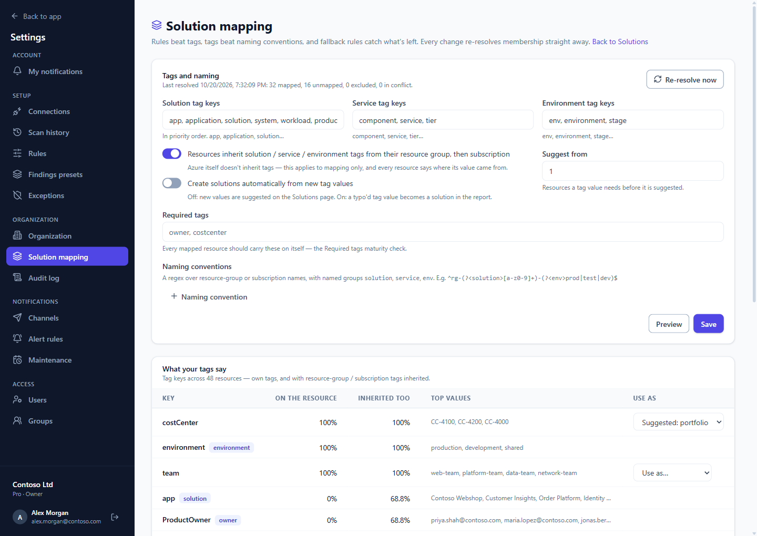Click the Suggest from number field
Screen dimensions: 757x536
633,171
